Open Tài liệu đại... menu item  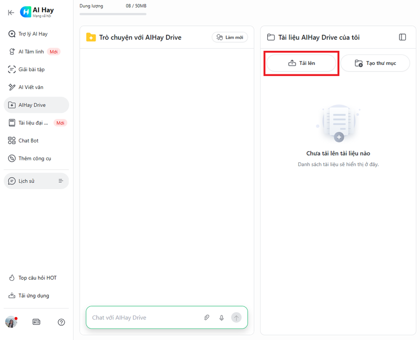pyautogui.click(x=36, y=123)
